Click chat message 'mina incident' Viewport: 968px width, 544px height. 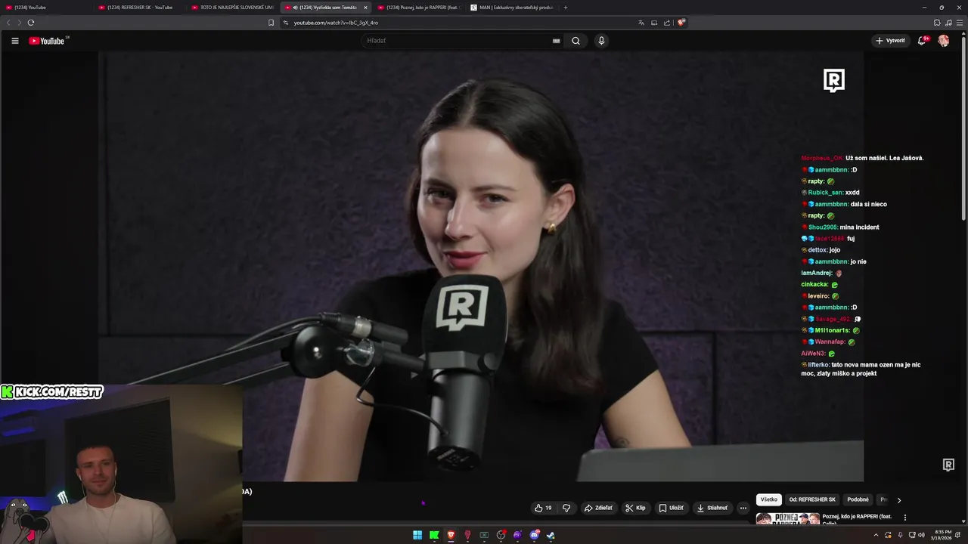(x=859, y=227)
